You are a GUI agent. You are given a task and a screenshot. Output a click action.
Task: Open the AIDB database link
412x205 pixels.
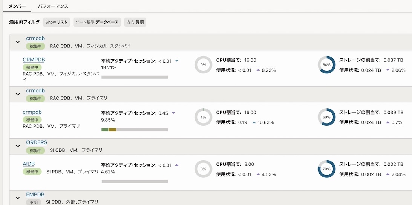[x=29, y=164]
